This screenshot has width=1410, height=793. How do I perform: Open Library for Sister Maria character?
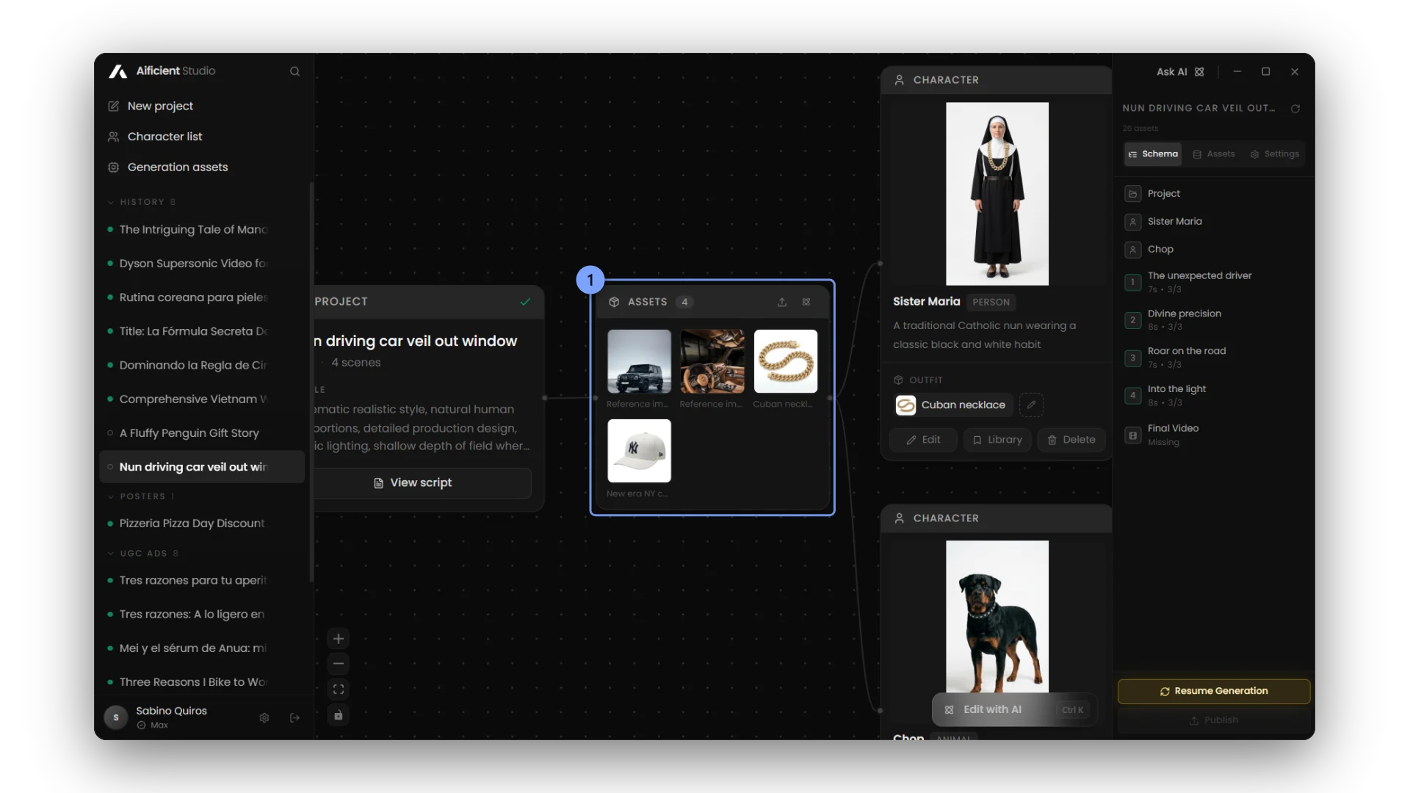(997, 440)
